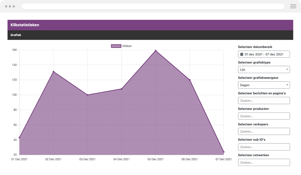The image size is (301, 175).
Task: Click the 'Selecteer verkopers' label
Action: (253, 124)
